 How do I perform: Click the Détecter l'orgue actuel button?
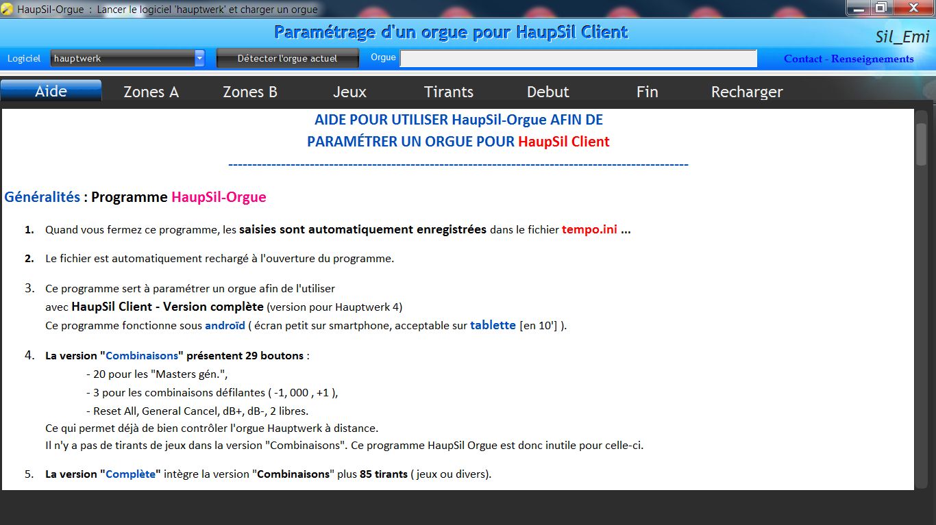click(288, 58)
